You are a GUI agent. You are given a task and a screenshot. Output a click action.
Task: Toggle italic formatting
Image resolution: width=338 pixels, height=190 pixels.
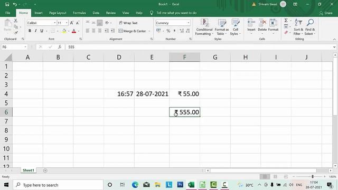(x=35, y=31)
